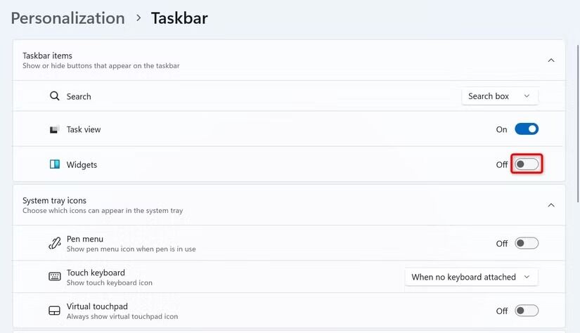Click the Touch keyboard icon

(54, 277)
